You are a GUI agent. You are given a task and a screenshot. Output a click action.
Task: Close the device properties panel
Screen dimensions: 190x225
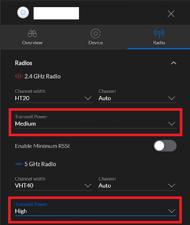(x=171, y=14)
